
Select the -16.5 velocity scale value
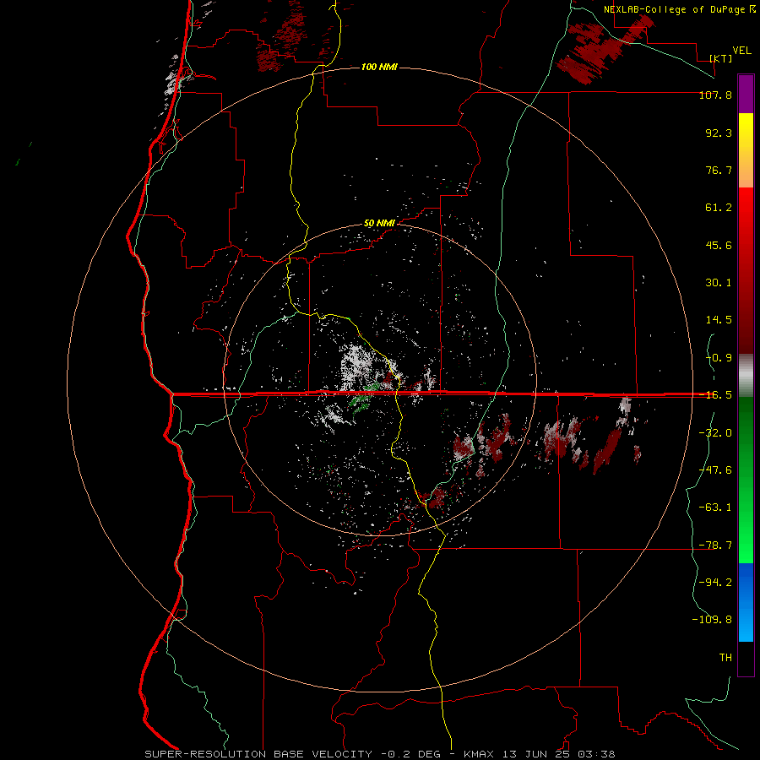pos(715,395)
